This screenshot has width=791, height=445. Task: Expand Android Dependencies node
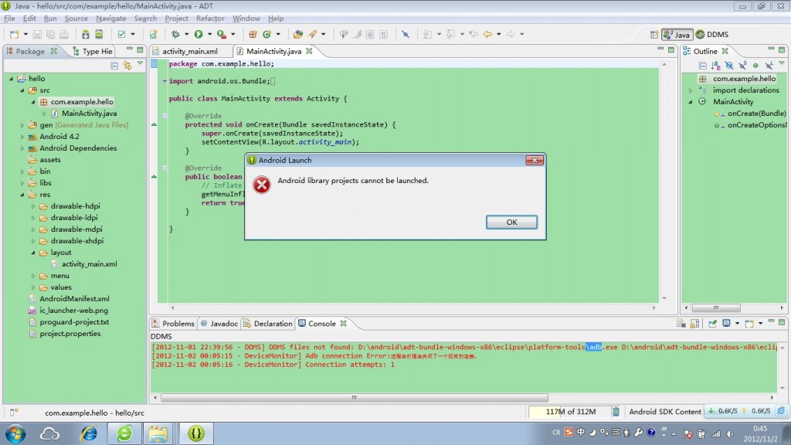(22, 148)
